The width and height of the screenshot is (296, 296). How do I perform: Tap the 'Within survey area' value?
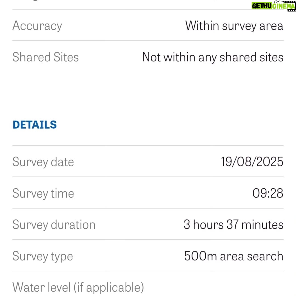coord(234,26)
